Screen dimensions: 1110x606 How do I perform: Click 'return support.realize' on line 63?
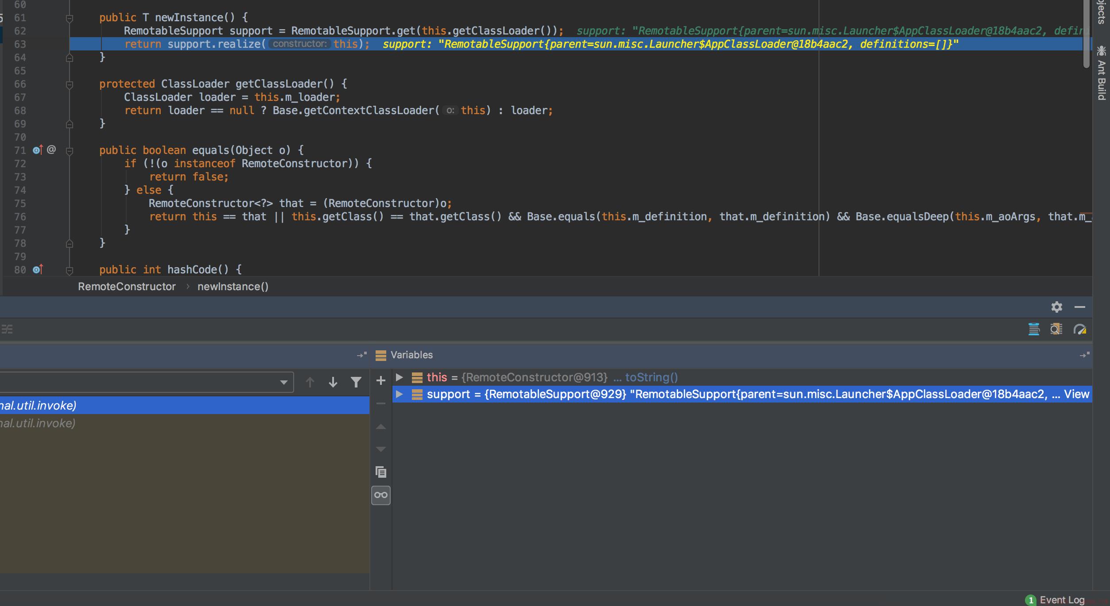coord(192,44)
